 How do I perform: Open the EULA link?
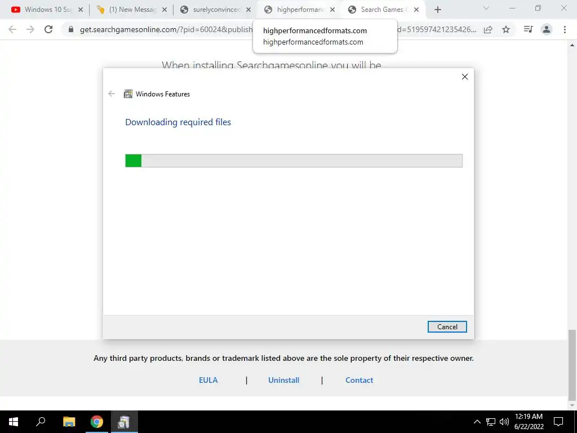(x=208, y=380)
